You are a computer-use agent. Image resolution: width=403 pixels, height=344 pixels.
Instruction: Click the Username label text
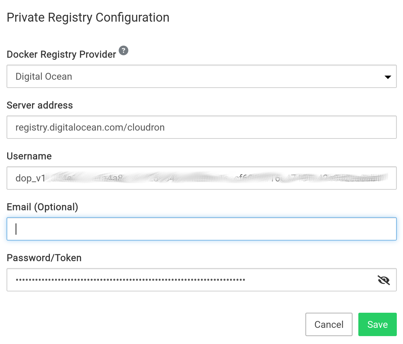coord(29,156)
